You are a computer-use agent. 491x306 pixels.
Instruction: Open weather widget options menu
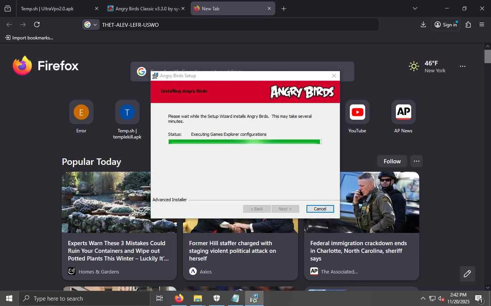coord(463,66)
